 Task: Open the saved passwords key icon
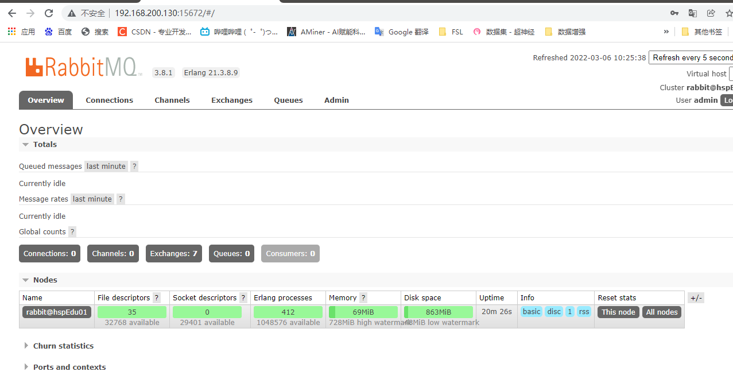click(674, 13)
